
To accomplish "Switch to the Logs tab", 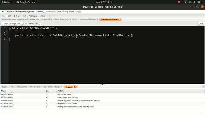I will (4, 87).
